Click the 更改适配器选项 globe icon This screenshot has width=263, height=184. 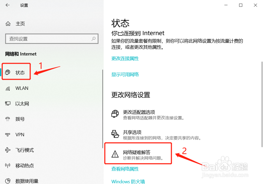[115, 114]
